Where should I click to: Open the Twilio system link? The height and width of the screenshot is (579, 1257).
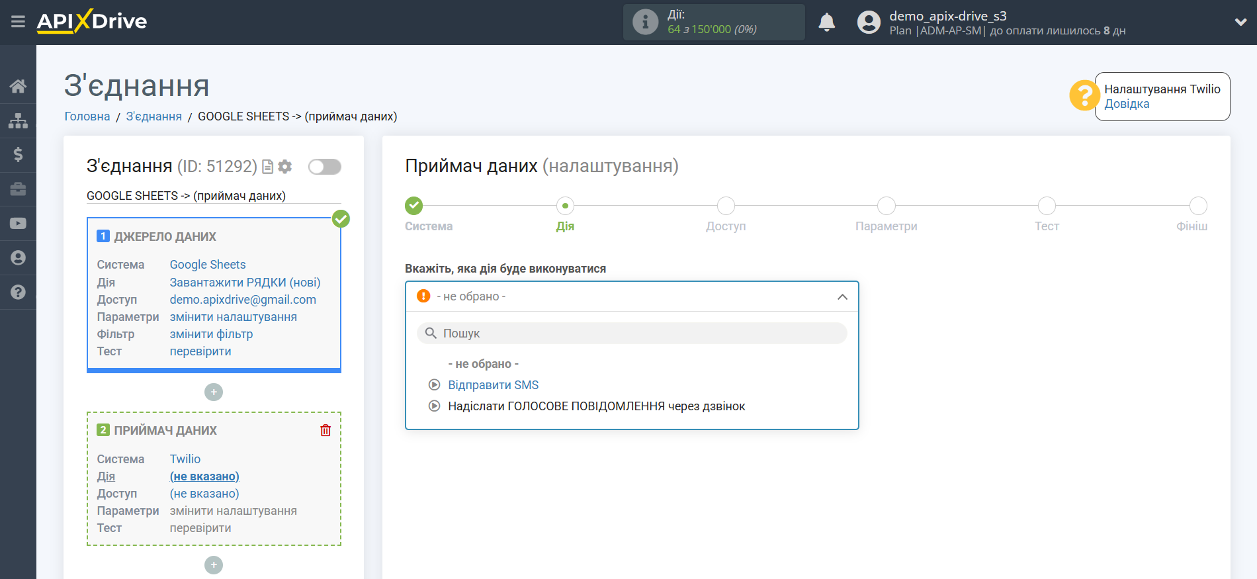click(185, 459)
